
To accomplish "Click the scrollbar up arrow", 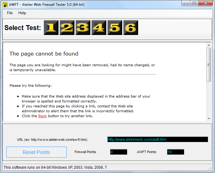I will point(209,45).
